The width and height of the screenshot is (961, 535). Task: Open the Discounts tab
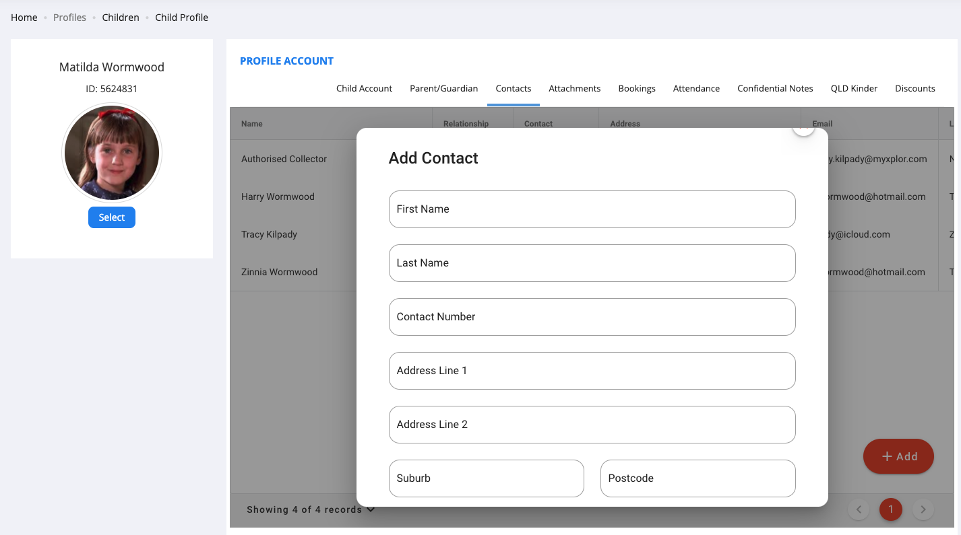[x=915, y=88]
